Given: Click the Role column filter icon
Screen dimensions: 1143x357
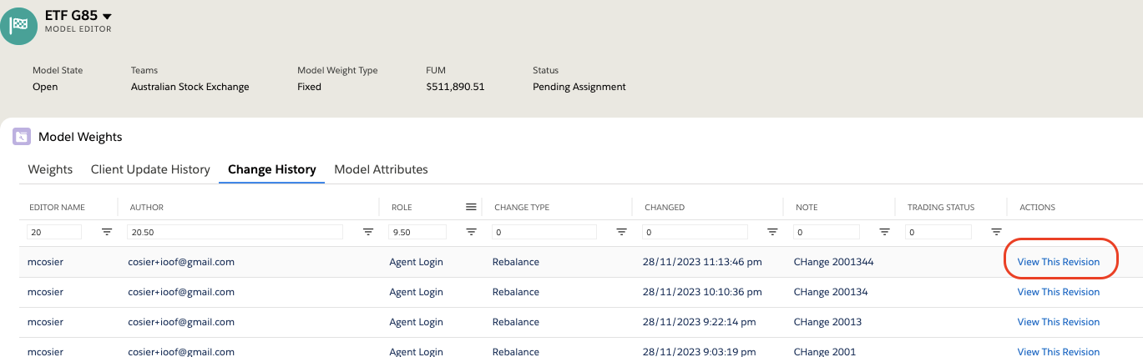Looking at the screenshot, I should click(x=472, y=232).
